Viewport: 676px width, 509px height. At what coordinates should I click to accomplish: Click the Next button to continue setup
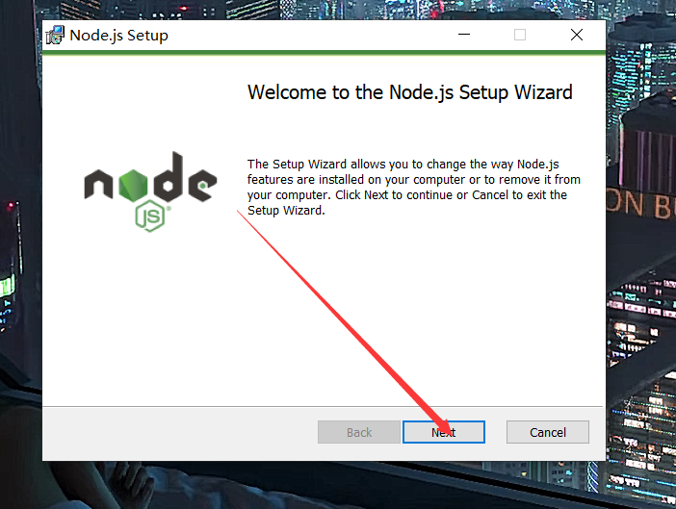[x=444, y=432]
